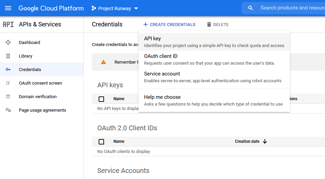Image resolution: width=325 pixels, height=179 pixels.
Task: Open the APIs & Services heading
Action: click(40, 24)
